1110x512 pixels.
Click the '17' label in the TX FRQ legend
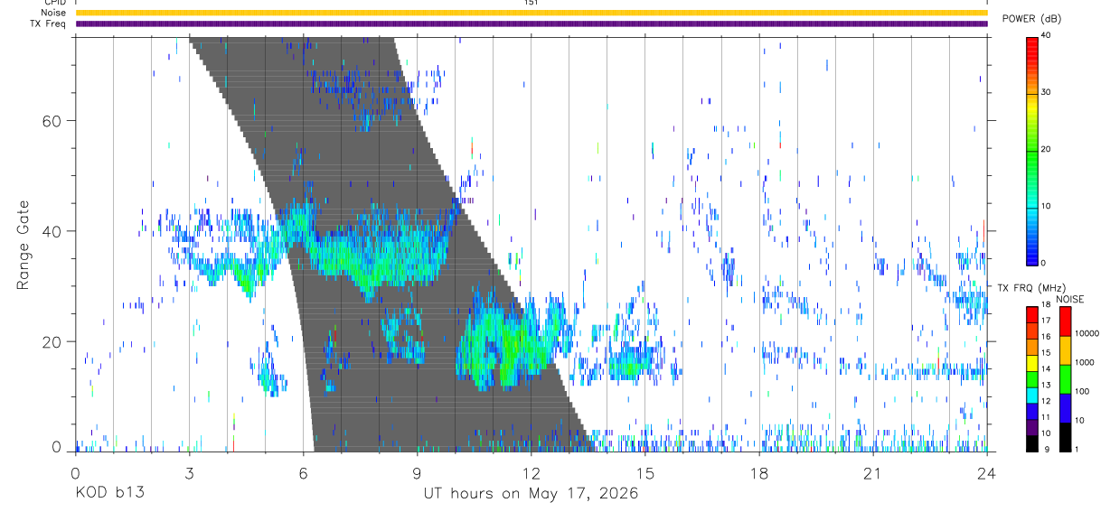[1045, 321]
